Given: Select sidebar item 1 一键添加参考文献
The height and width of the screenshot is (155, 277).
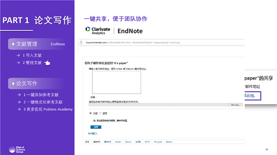Looking at the screenshot, I should [41, 95].
